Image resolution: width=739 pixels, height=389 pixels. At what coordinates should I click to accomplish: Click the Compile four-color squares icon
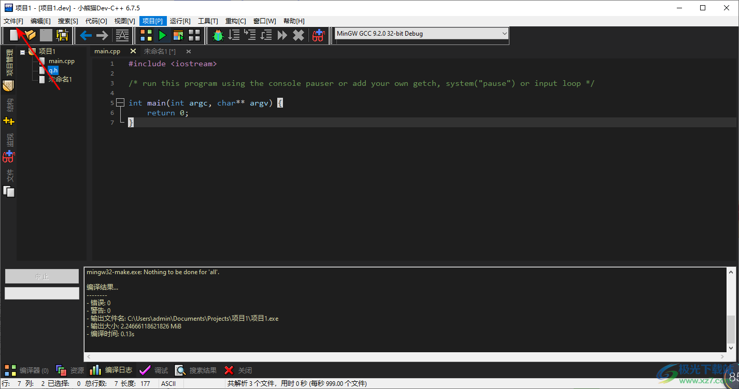pyautogui.click(x=146, y=35)
